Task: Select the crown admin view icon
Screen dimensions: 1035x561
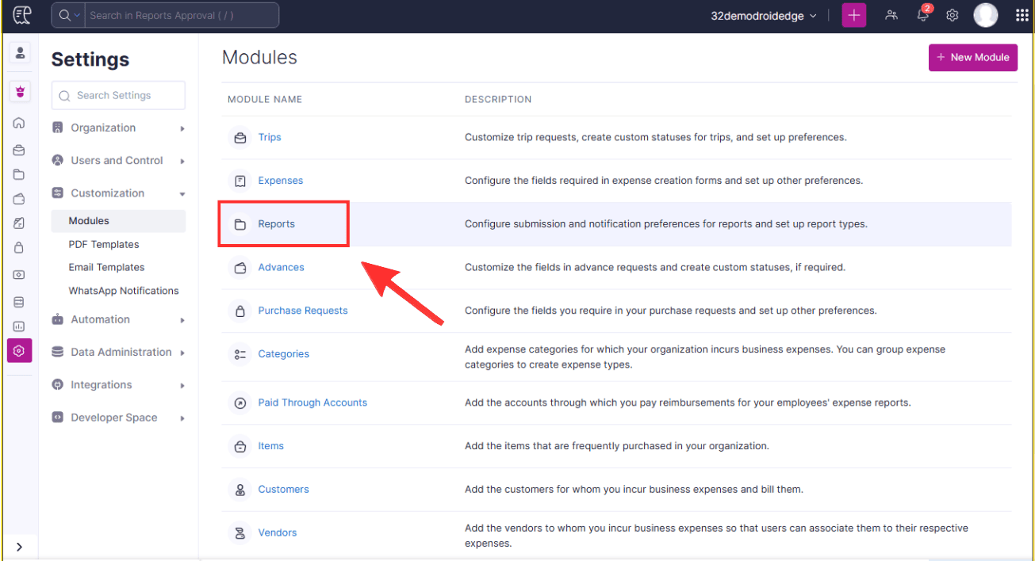Action: [x=19, y=91]
